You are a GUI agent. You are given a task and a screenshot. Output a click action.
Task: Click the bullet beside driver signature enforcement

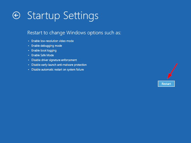28,60
